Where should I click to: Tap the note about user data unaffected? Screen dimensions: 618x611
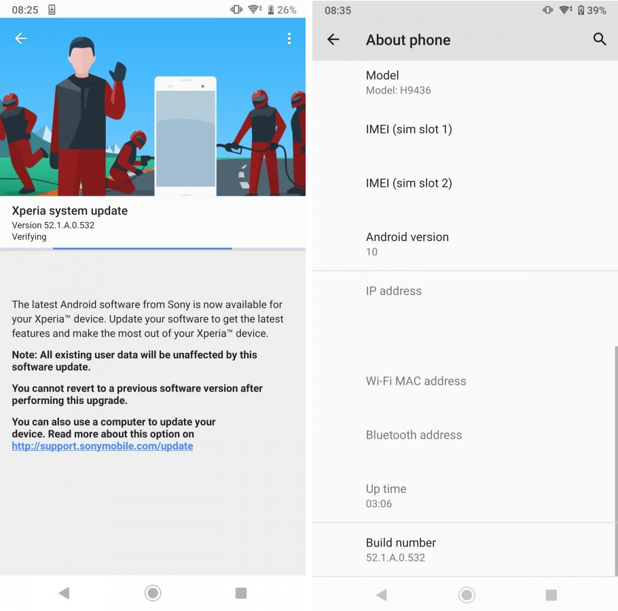click(134, 360)
